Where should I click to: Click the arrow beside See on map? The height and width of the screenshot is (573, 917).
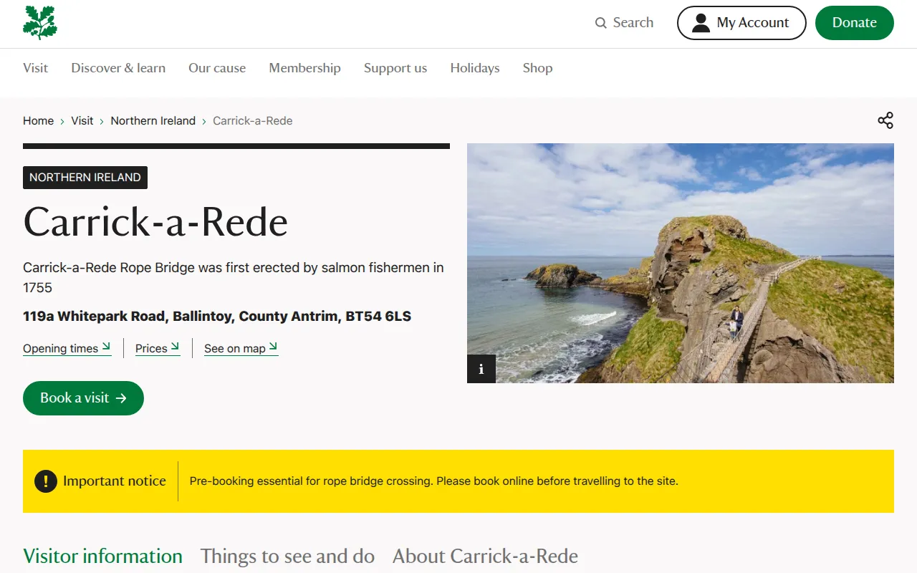click(274, 347)
